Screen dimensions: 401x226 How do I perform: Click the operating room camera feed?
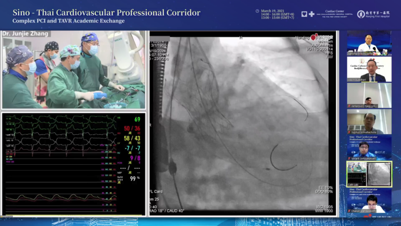click(74, 71)
